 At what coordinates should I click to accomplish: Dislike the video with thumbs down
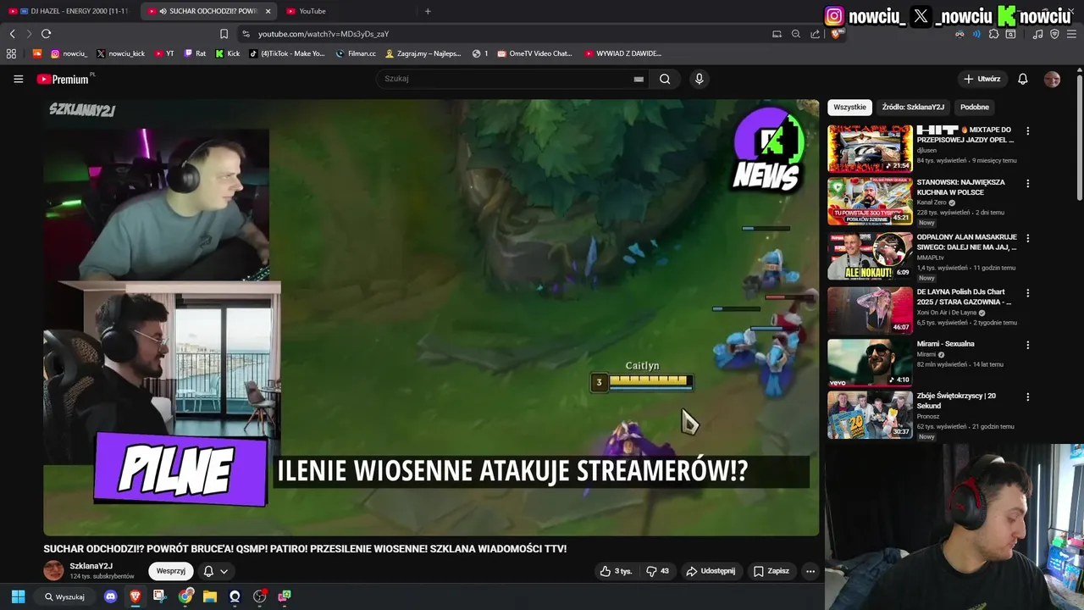tap(657, 571)
